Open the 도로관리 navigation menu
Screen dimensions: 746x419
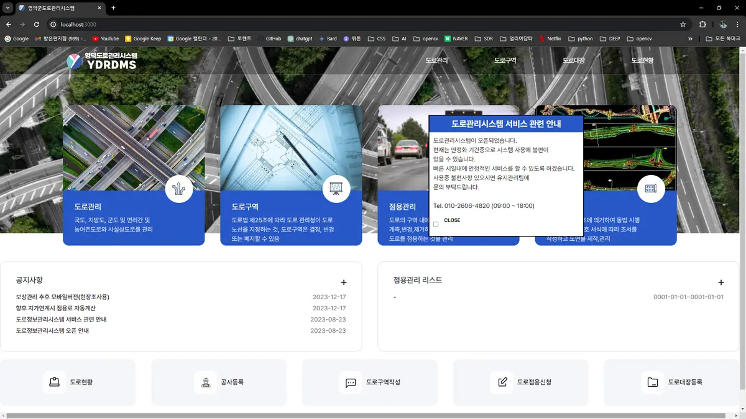pos(436,61)
